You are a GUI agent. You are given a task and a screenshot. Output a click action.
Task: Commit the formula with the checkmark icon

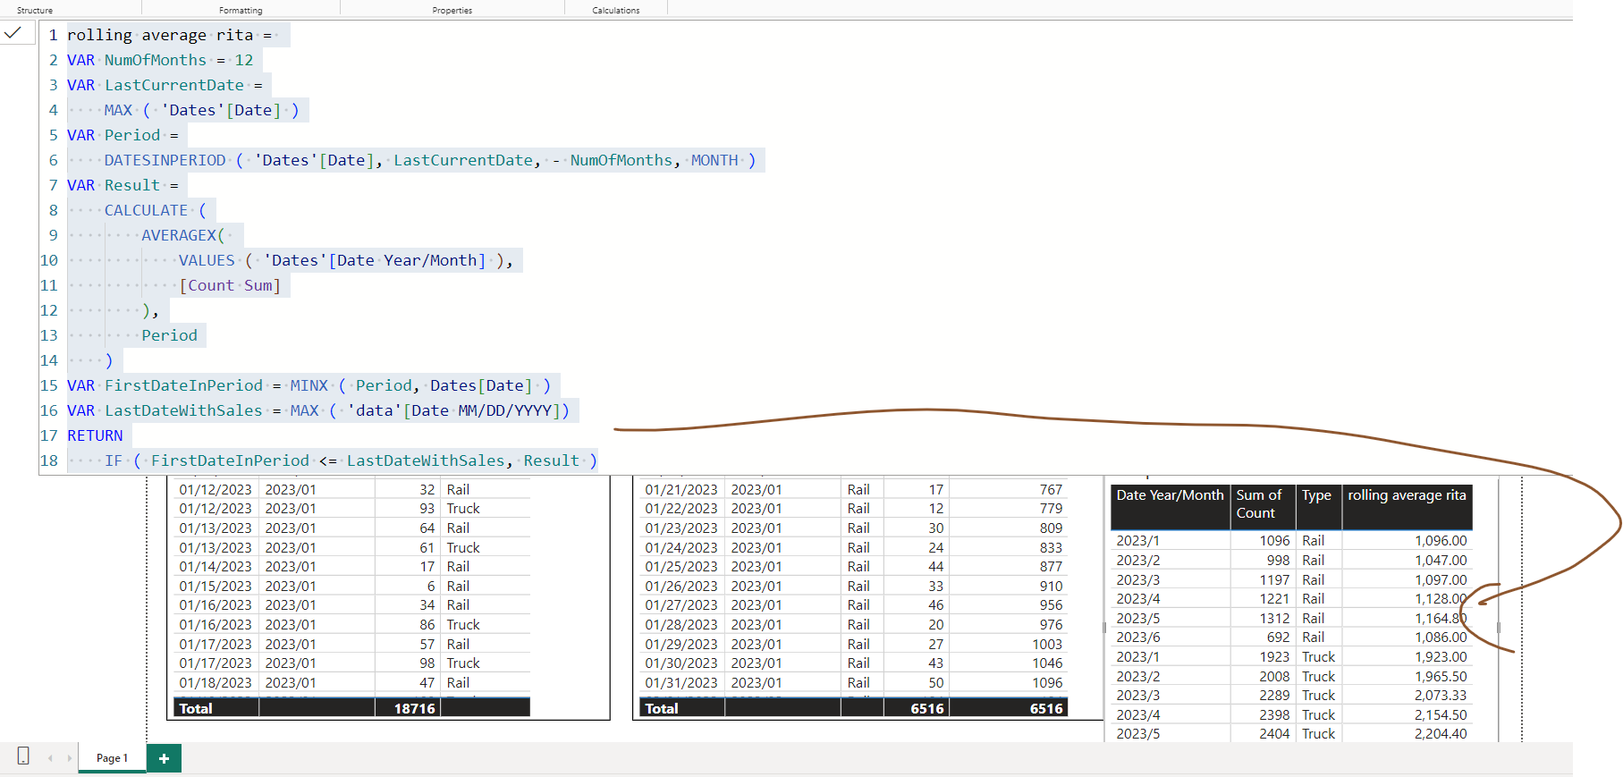13,33
